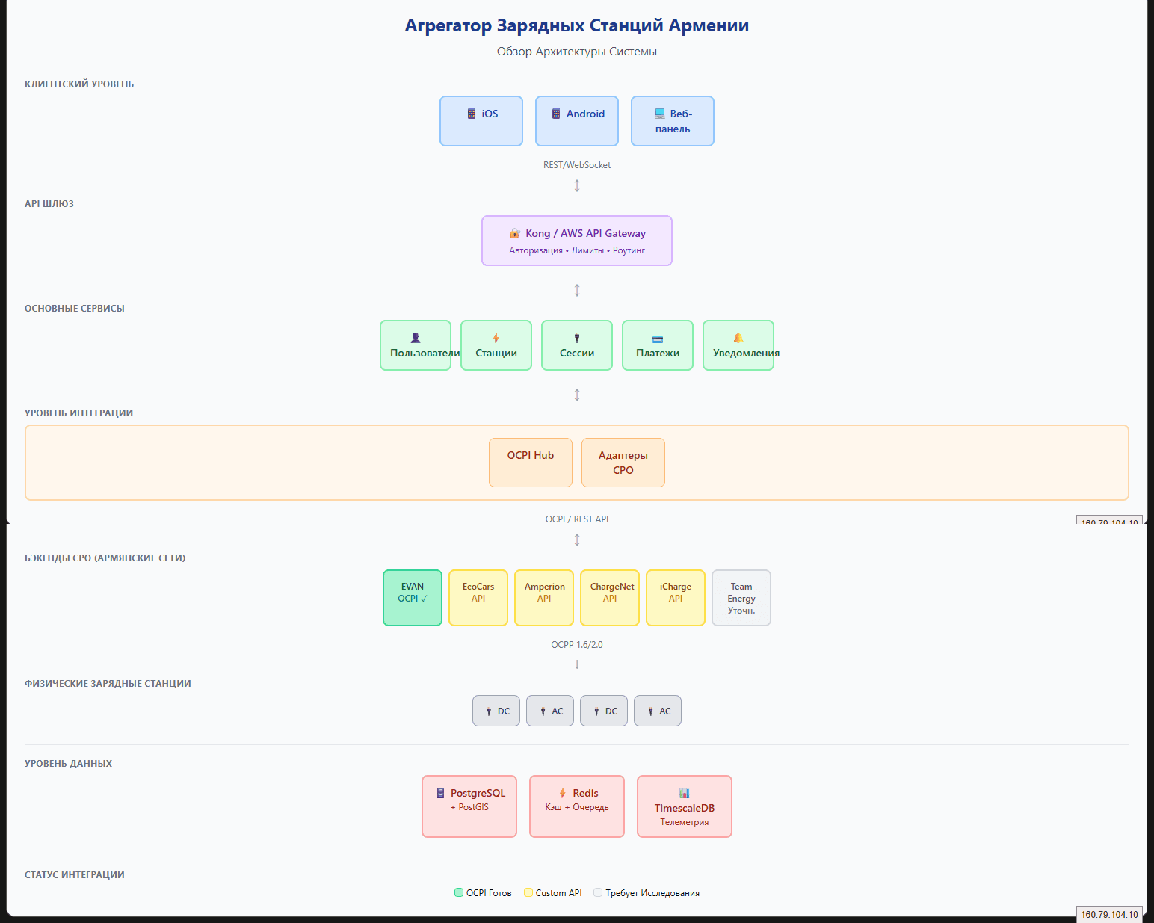Click the Авторизация • Лимиты • Роутинг text
The image size is (1154, 923).
tap(577, 250)
